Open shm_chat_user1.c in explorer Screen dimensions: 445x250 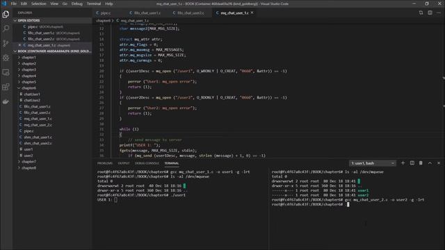click(38, 137)
